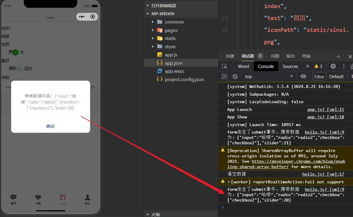Switch to the 构建 tab
The height and width of the screenshot is (217, 353).
pos(230,56)
